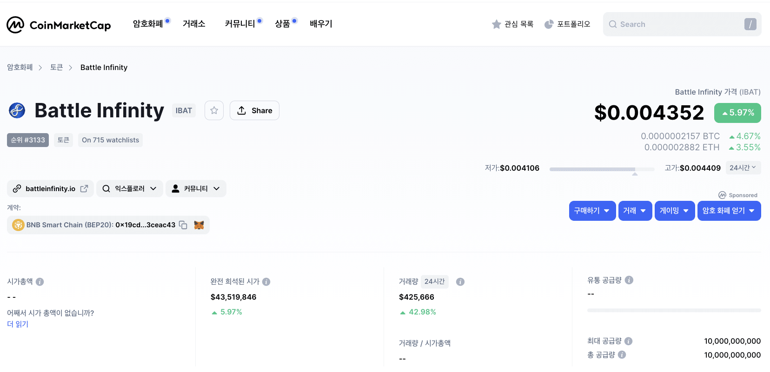
Task: Click the 거래량 info icon
Action: 460,282
